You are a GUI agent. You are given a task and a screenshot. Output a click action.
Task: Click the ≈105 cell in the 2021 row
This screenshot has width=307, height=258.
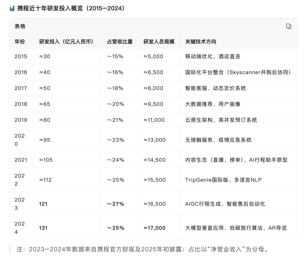pyautogui.click(x=46, y=160)
